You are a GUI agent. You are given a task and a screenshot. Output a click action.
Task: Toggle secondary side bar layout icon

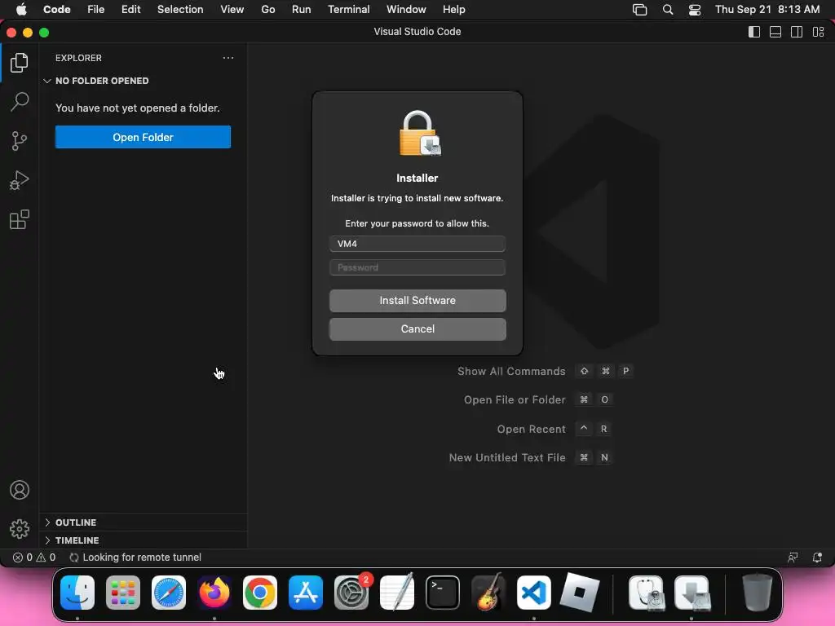point(797,32)
